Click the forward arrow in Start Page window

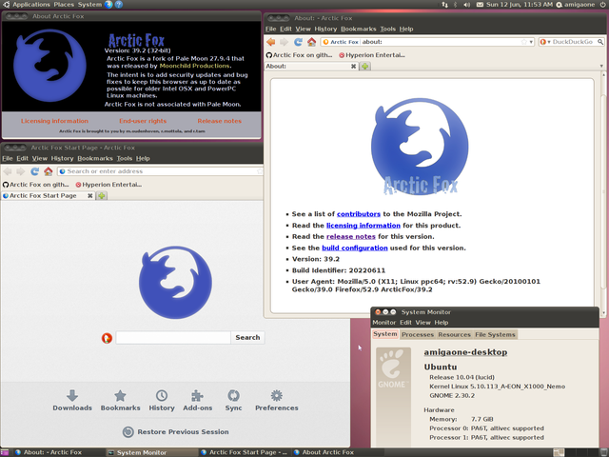click(x=21, y=171)
